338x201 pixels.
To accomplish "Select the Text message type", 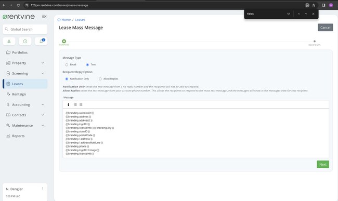I will point(87,64).
